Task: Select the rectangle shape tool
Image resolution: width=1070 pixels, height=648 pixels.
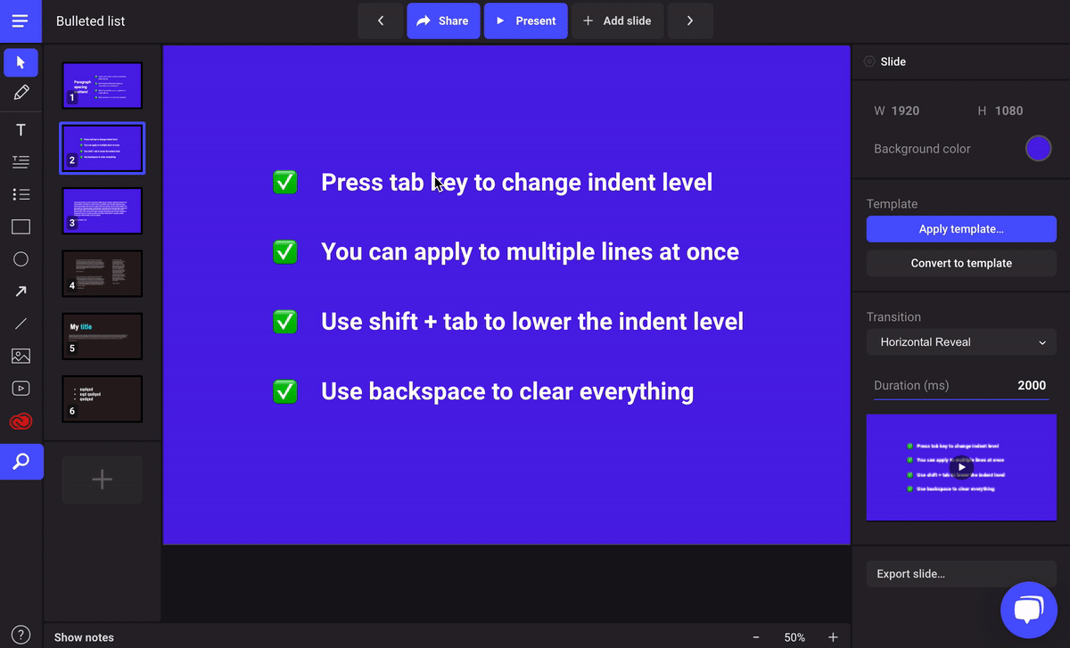Action: [21, 226]
